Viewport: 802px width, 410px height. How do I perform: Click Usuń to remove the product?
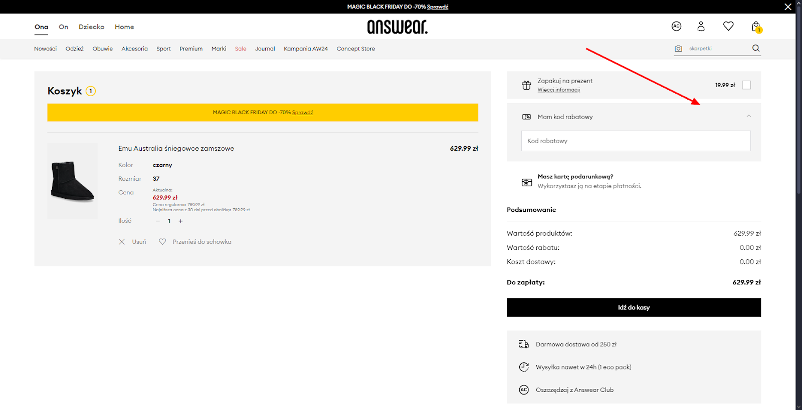(139, 242)
